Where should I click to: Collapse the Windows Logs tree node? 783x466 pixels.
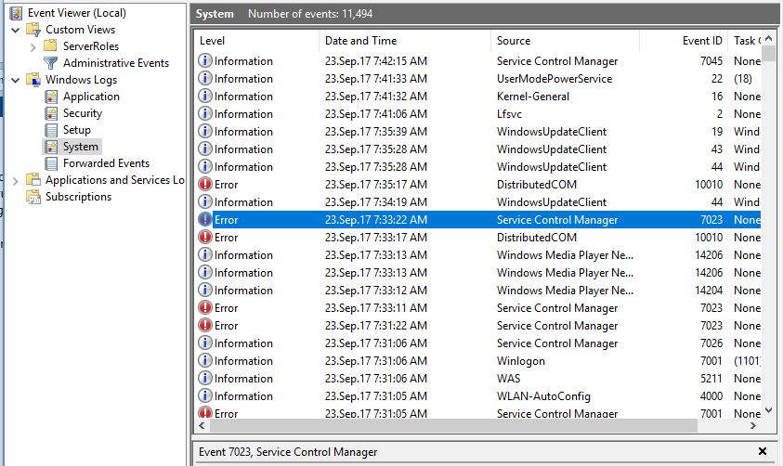(16, 80)
